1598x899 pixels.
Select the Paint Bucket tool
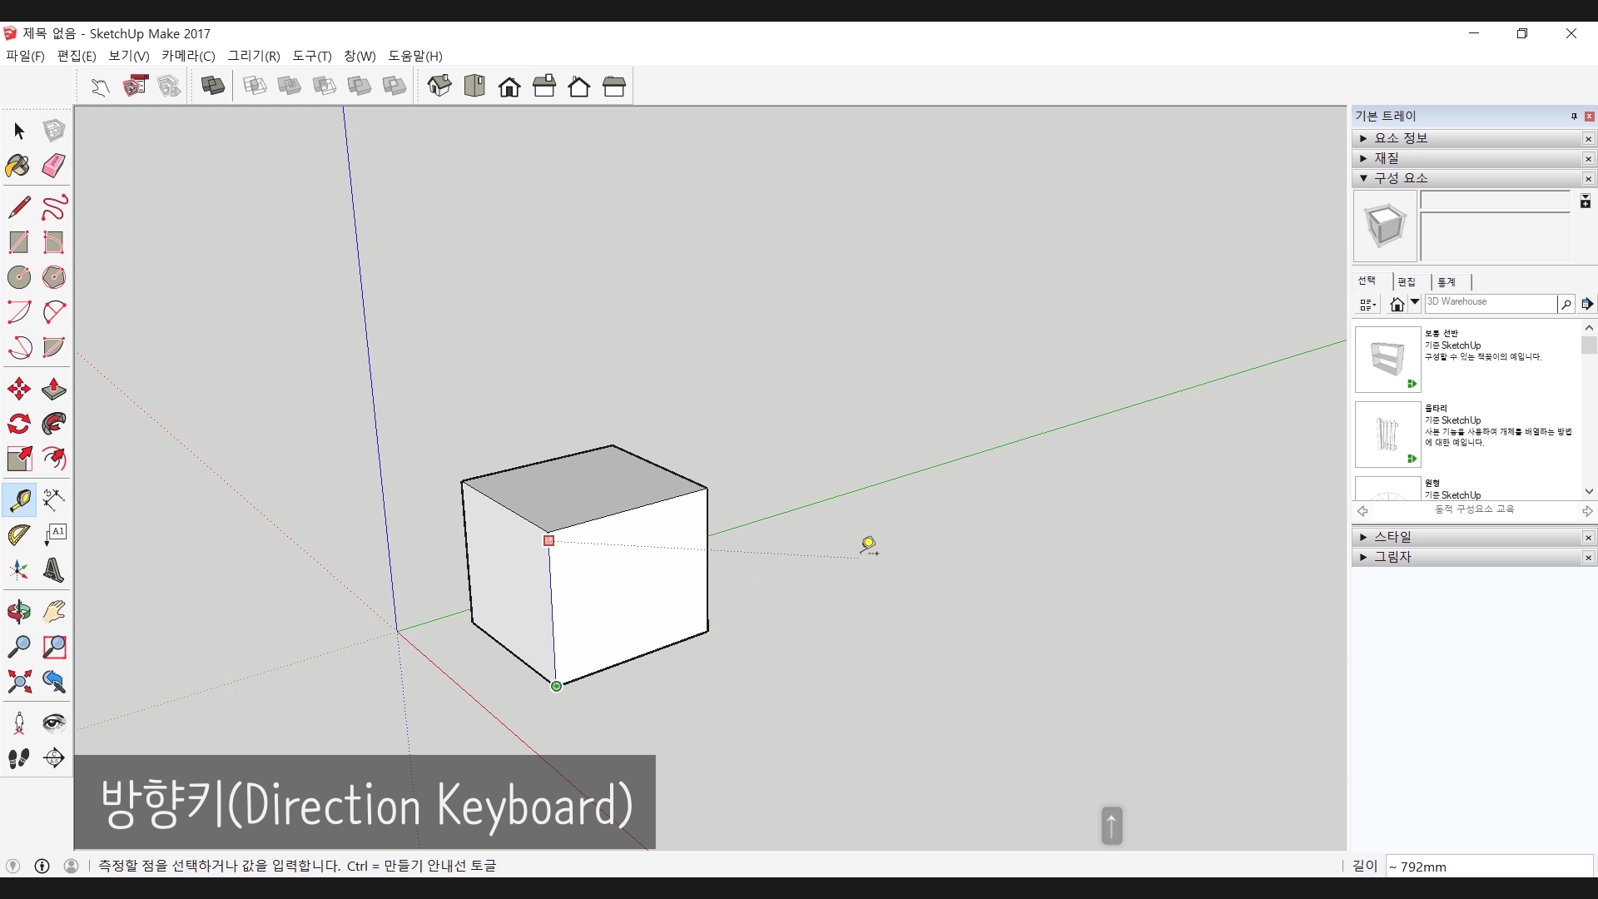point(18,166)
